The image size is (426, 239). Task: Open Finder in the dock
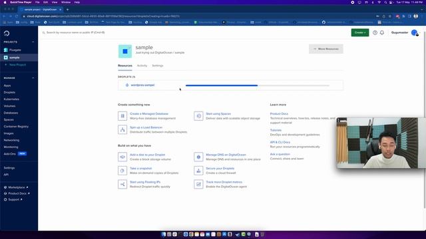[x=164, y=234]
